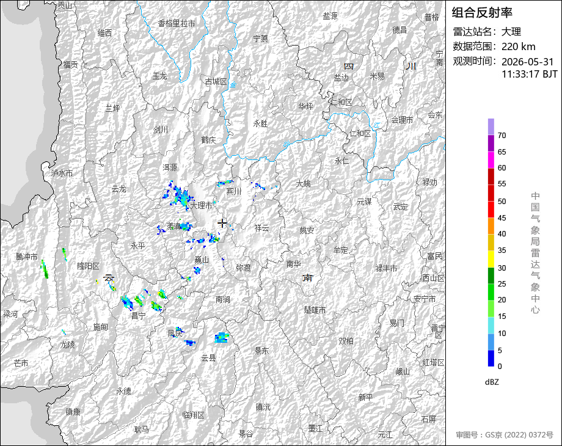Click the 玉龙 map label

tap(159, 76)
